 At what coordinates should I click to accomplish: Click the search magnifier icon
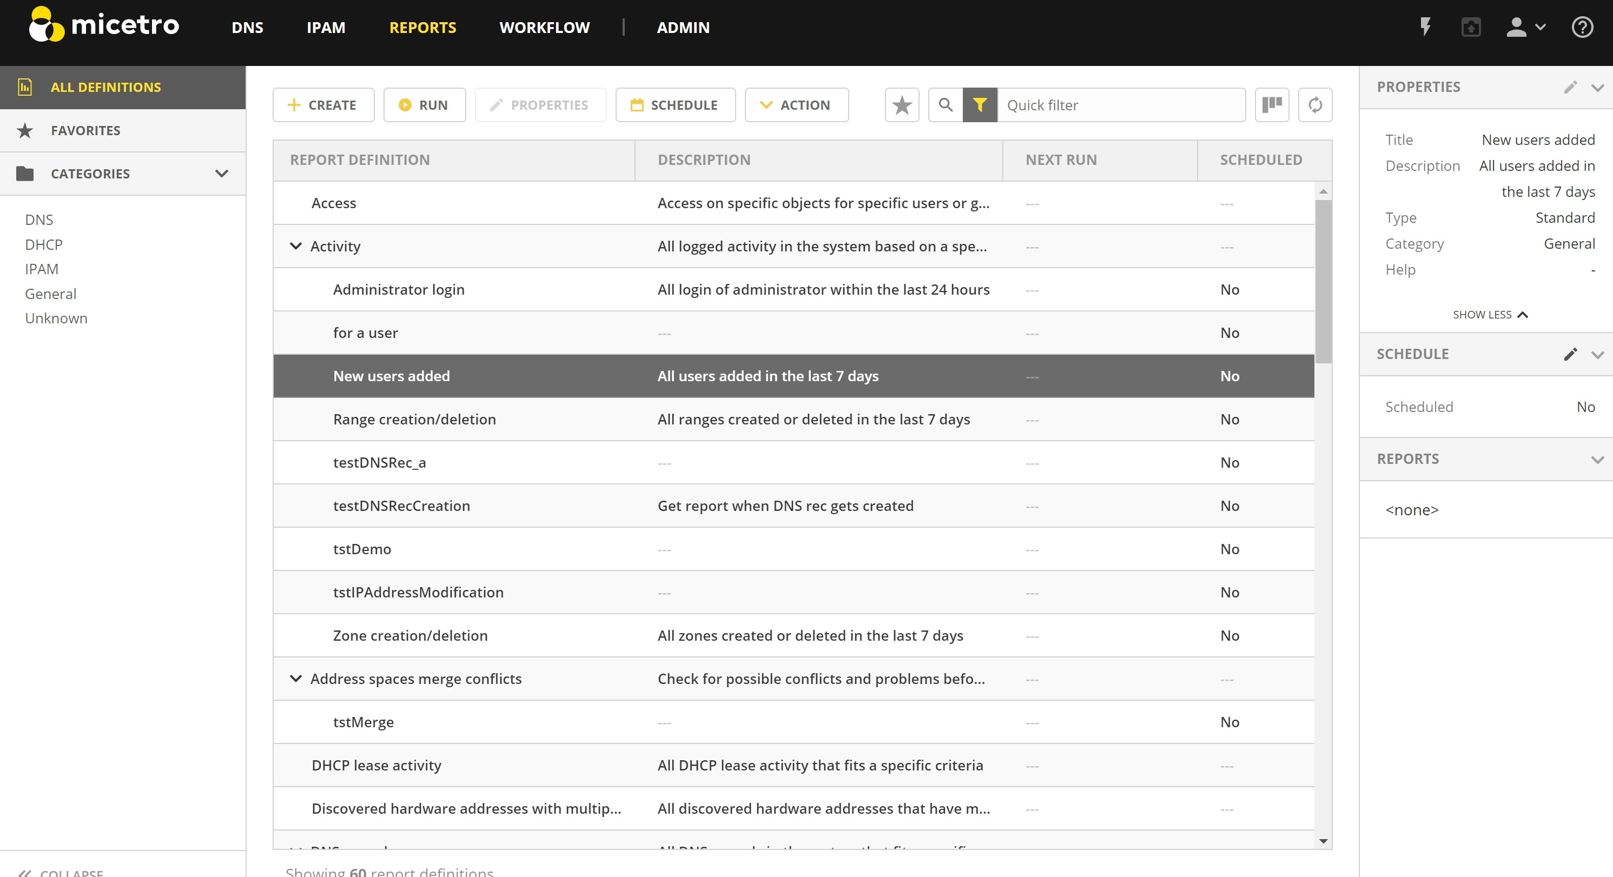click(946, 104)
